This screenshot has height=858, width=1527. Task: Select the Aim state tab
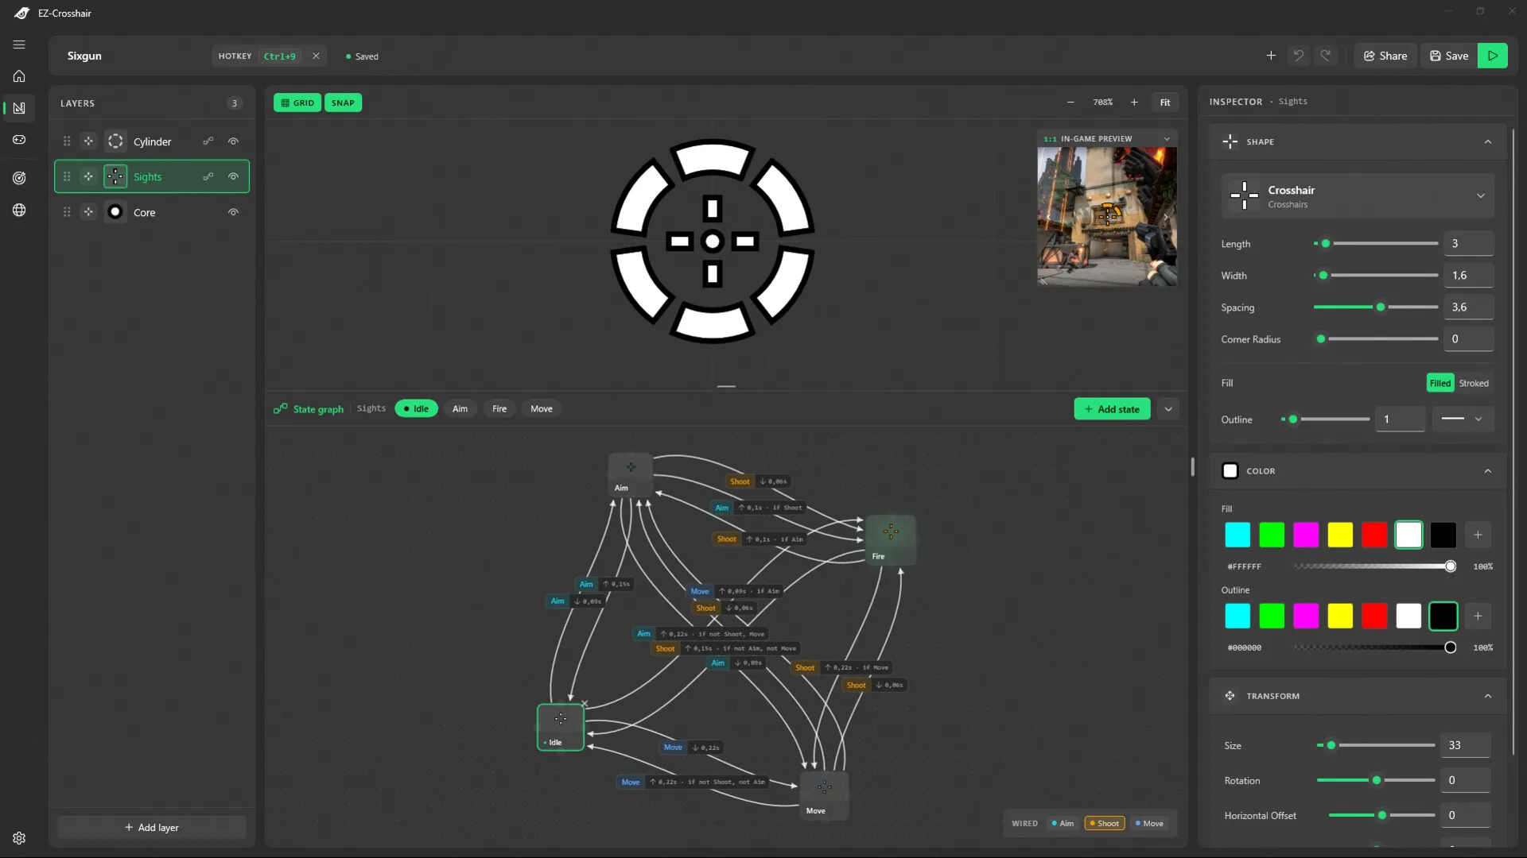(x=460, y=408)
